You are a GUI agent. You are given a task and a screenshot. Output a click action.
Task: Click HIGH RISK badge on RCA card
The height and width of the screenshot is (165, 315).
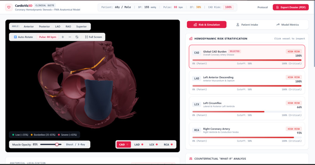pos(294,129)
